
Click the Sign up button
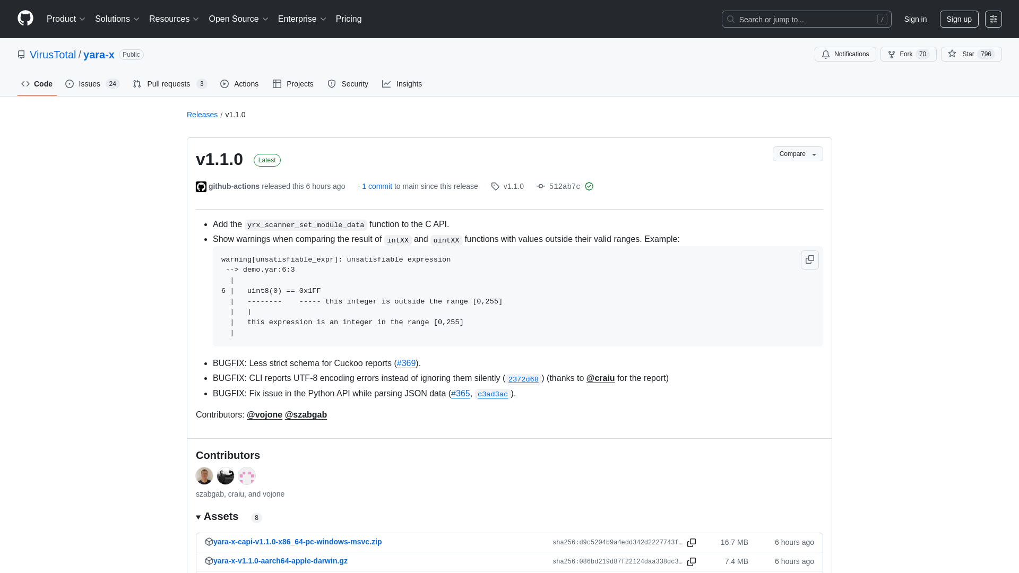959,19
